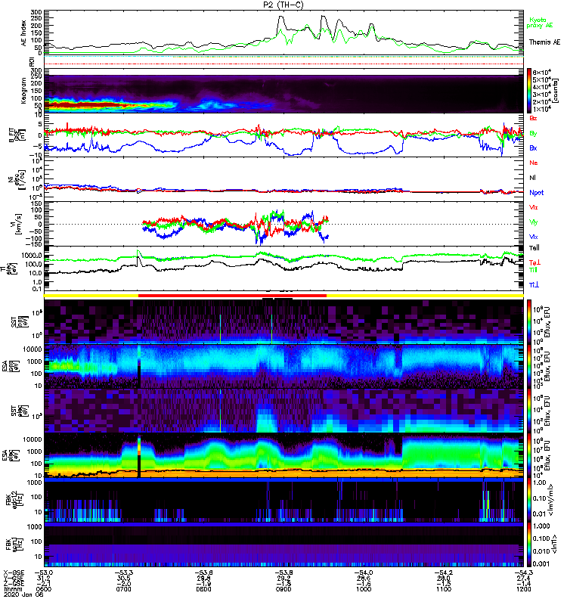Click the 2020 Jan 06 date label

[23, 594]
